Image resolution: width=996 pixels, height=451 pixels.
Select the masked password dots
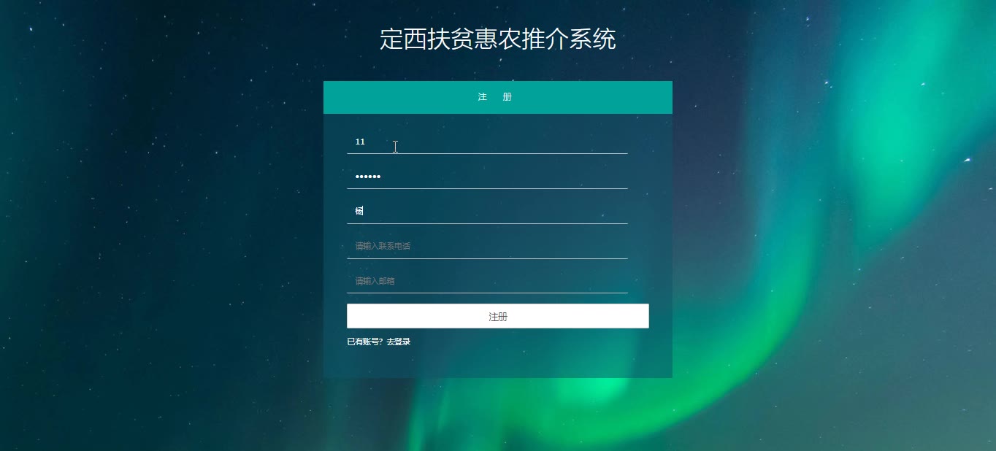pos(368,177)
